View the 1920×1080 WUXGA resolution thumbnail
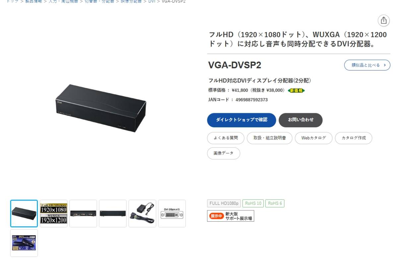 [53, 213]
